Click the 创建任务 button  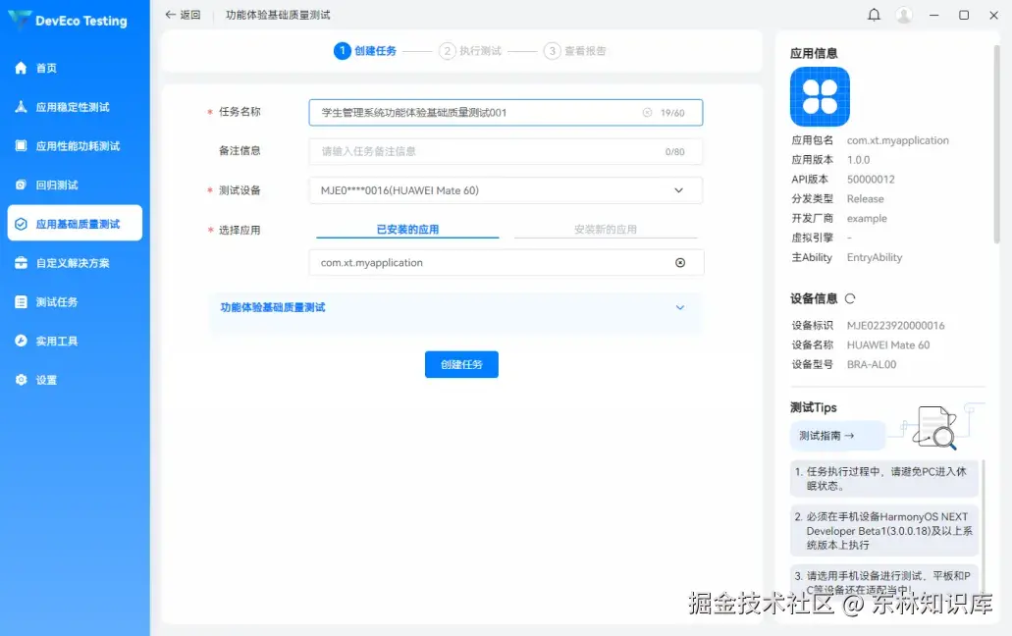(461, 364)
